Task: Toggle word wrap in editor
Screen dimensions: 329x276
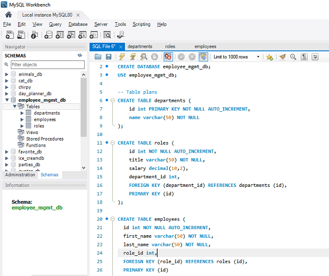Action: click(315, 56)
